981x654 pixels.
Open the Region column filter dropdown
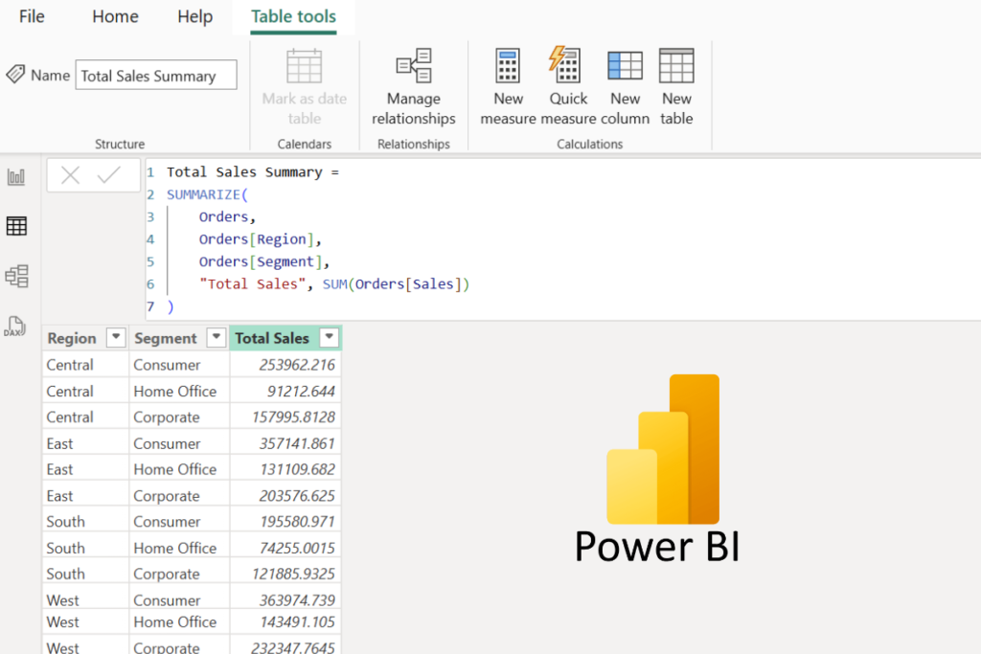pyautogui.click(x=115, y=337)
